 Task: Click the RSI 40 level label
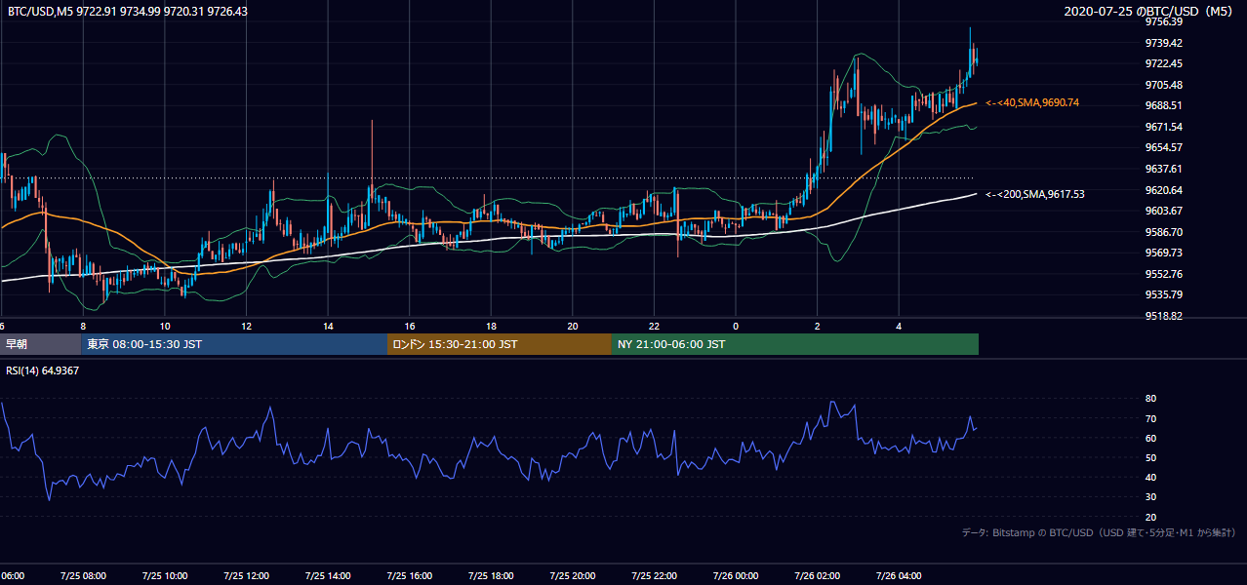1150,477
